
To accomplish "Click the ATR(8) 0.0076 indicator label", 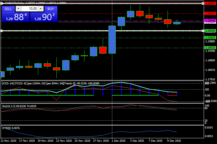I will click(x=11, y=128).
